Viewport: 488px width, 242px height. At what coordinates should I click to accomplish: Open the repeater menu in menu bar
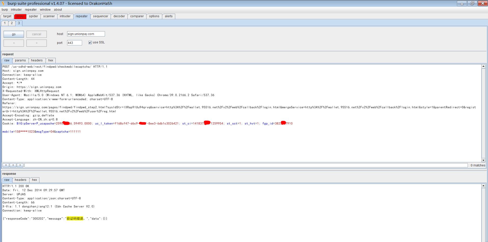31,10
